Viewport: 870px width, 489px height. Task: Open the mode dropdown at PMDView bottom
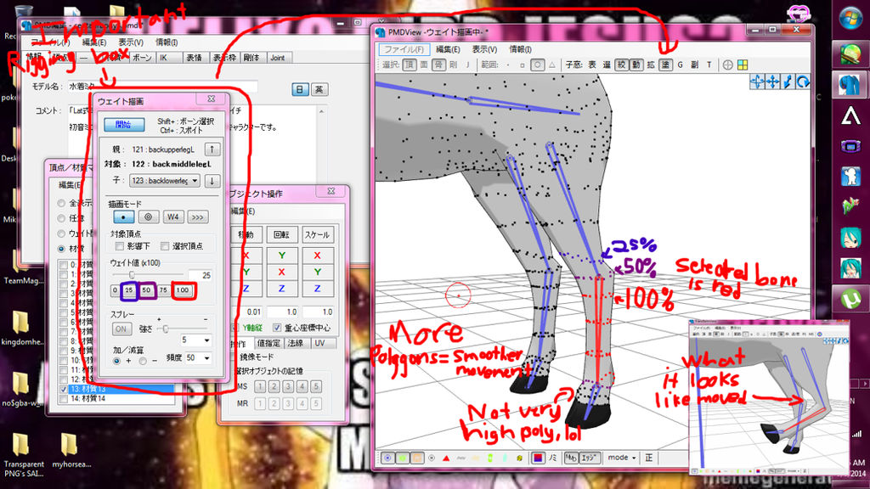tap(623, 458)
